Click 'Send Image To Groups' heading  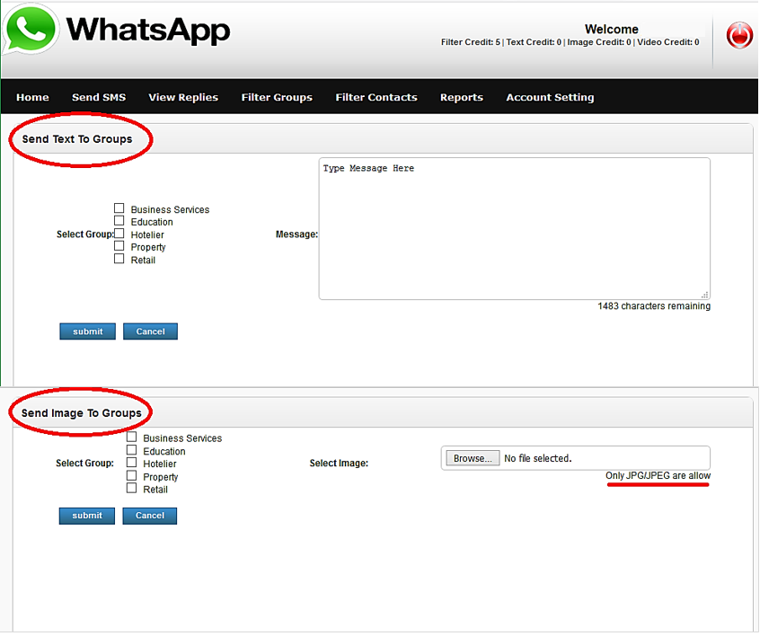(x=82, y=413)
